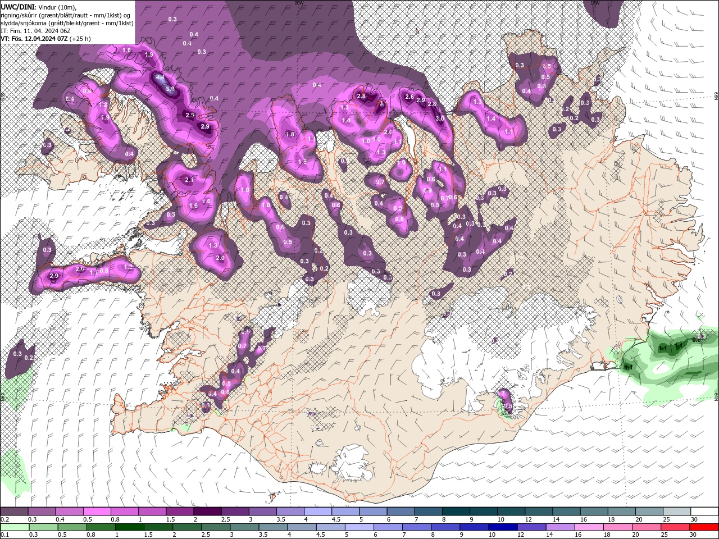Click the '20W' longitude label
The height and width of the screenshot is (539, 719).
tap(299, 3)
